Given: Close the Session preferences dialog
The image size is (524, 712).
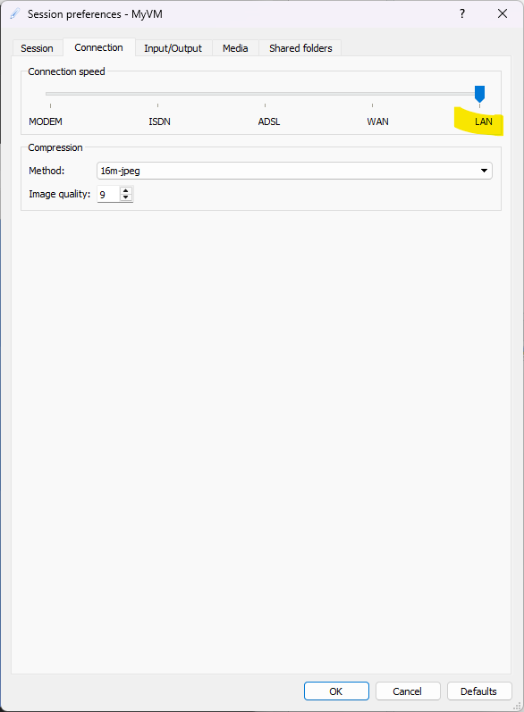Looking at the screenshot, I should [503, 13].
